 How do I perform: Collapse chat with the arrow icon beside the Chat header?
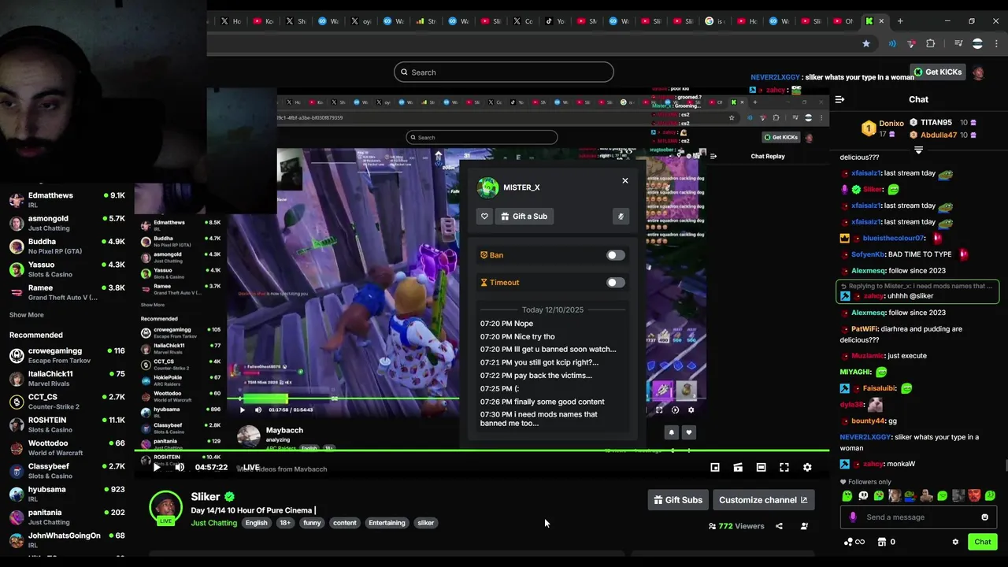coord(839,99)
